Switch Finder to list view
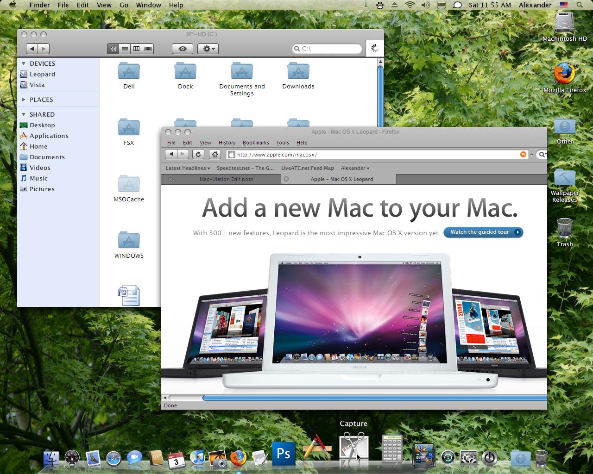 [x=125, y=49]
